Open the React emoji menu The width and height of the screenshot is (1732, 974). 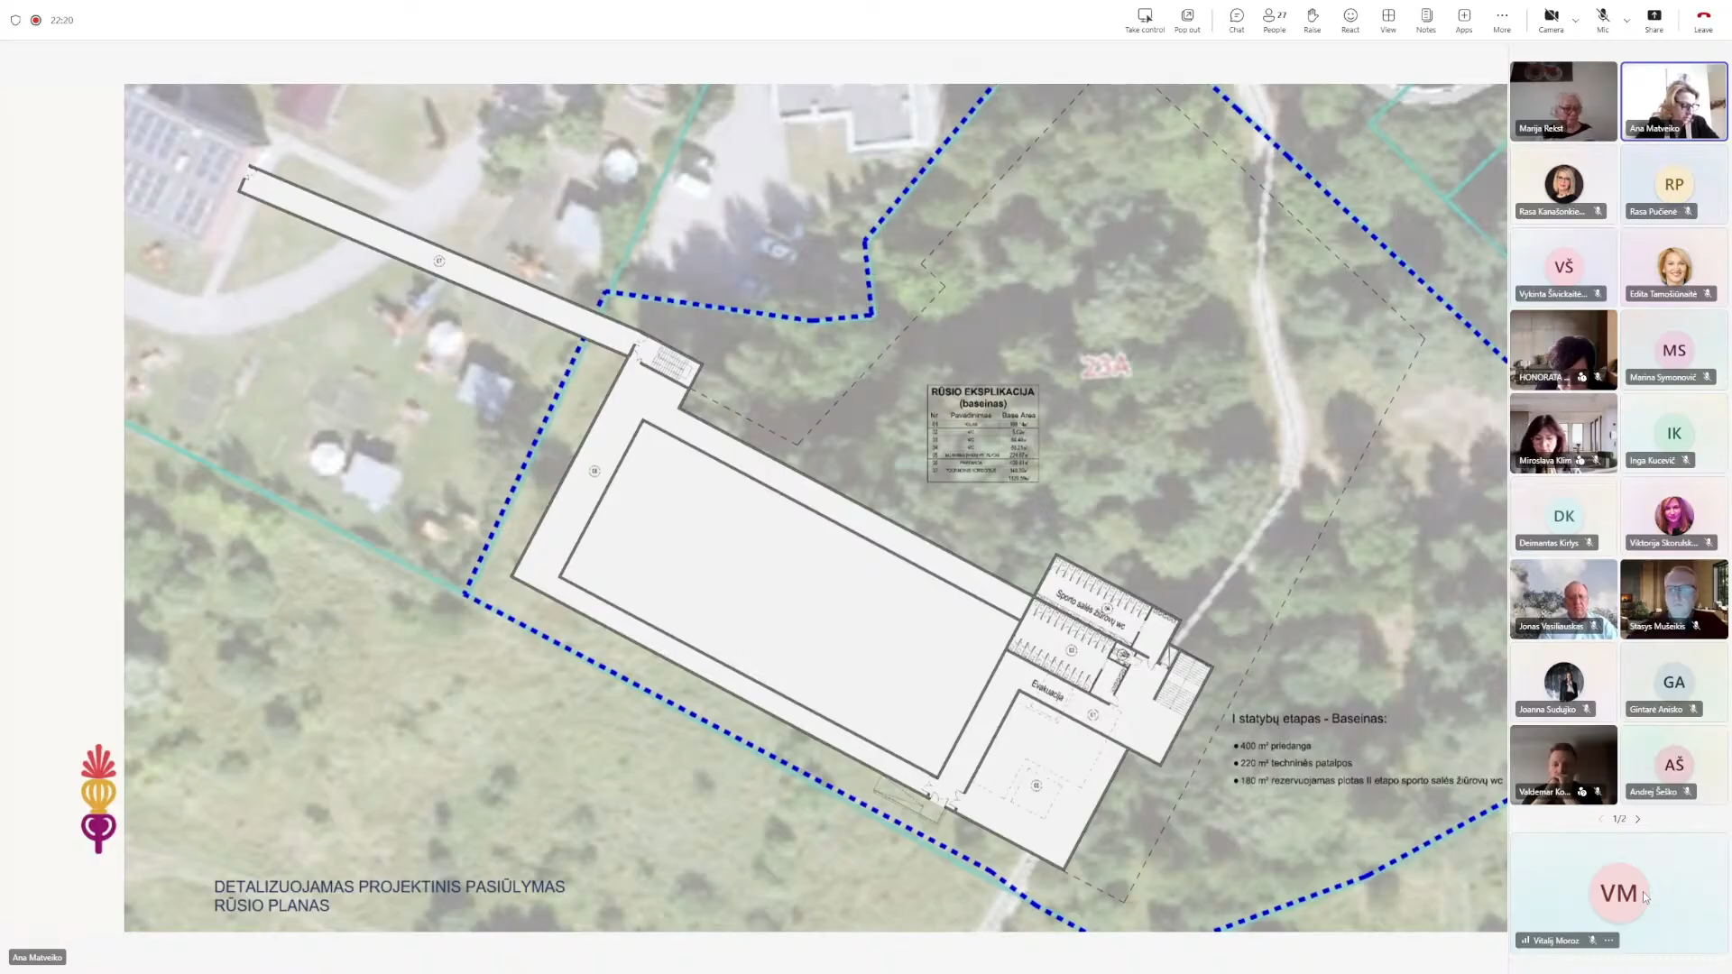tap(1350, 19)
